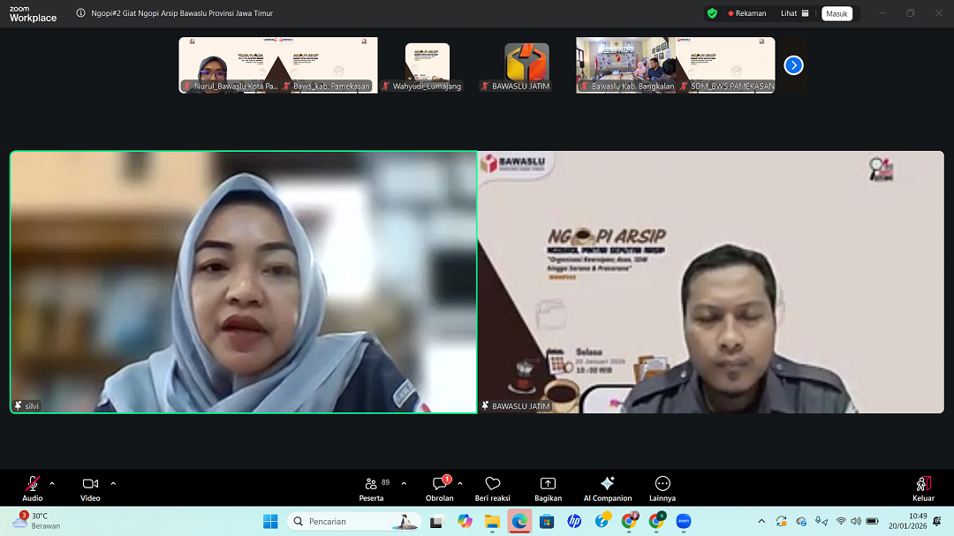This screenshot has width=954, height=536.
Task: Open the notifications bell icon
Action: (937, 521)
